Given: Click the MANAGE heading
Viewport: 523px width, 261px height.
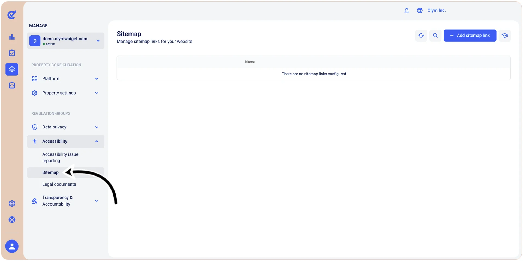Looking at the screenshot, I should [x=38, y=26].
